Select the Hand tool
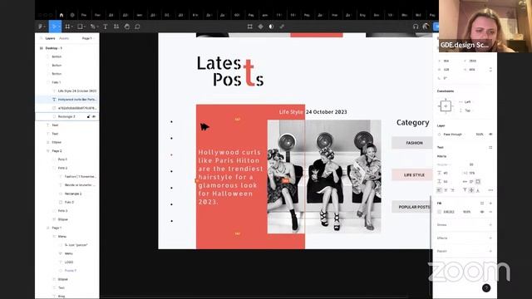 (127, 27)
